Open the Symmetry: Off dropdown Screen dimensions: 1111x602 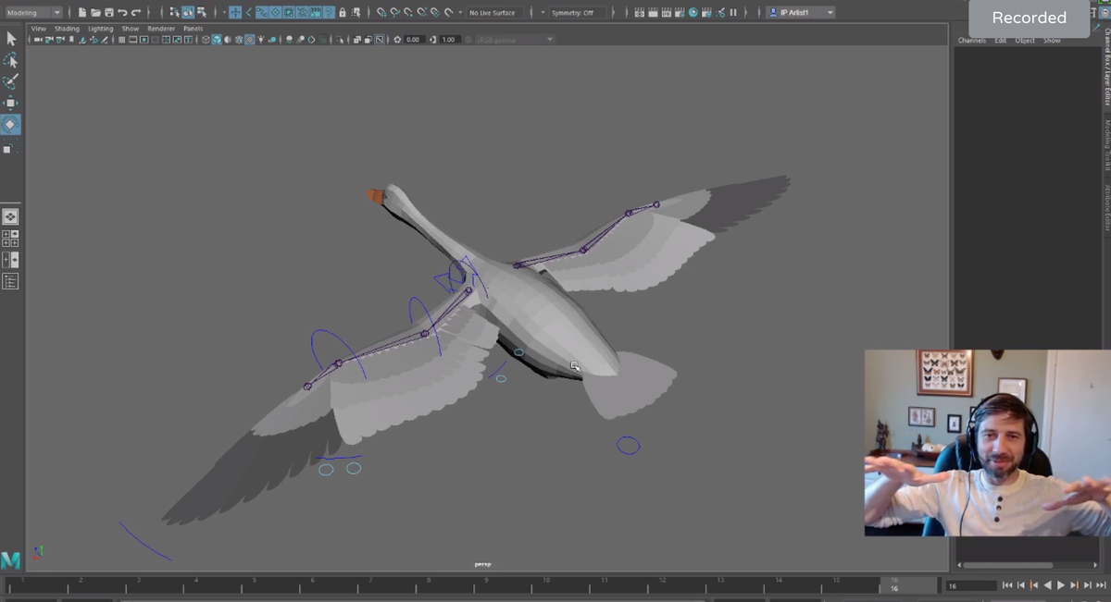click(578, 13)
